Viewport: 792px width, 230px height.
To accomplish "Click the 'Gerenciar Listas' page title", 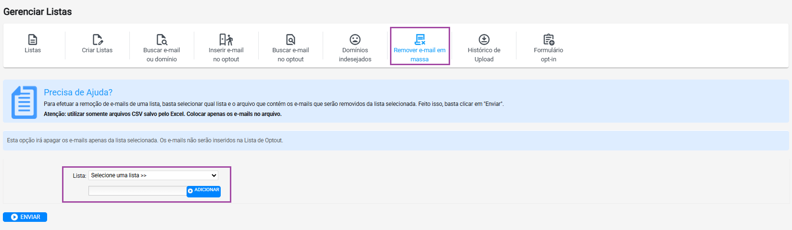I will 38,11.
